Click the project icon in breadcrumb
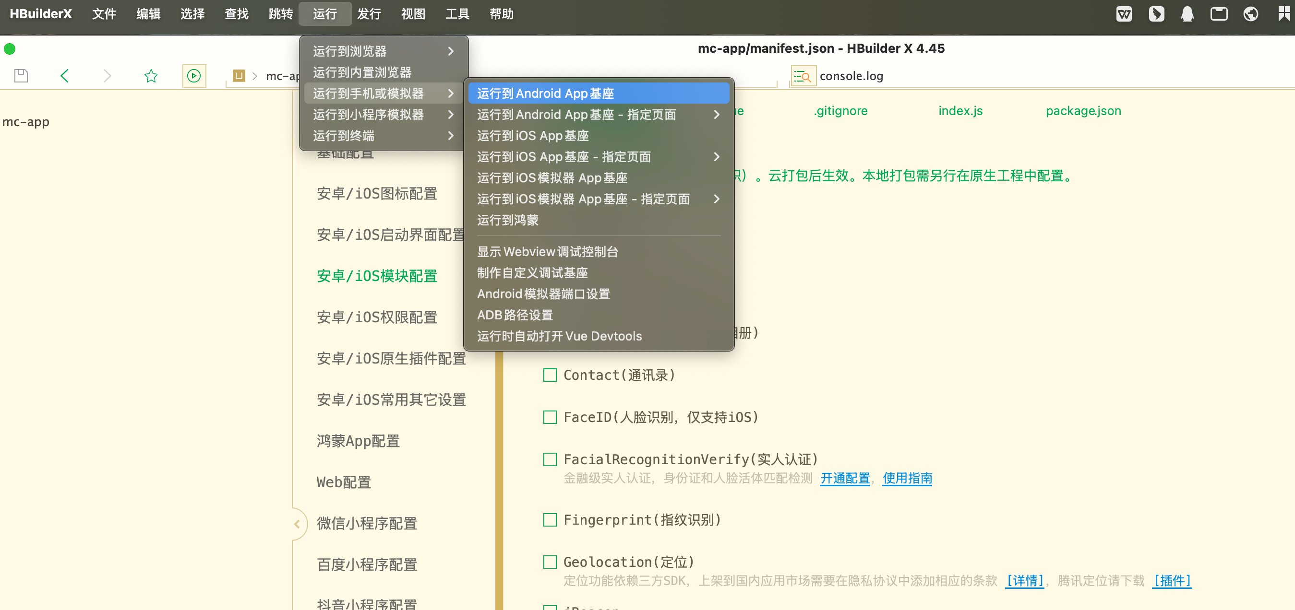 click(239, 76)
